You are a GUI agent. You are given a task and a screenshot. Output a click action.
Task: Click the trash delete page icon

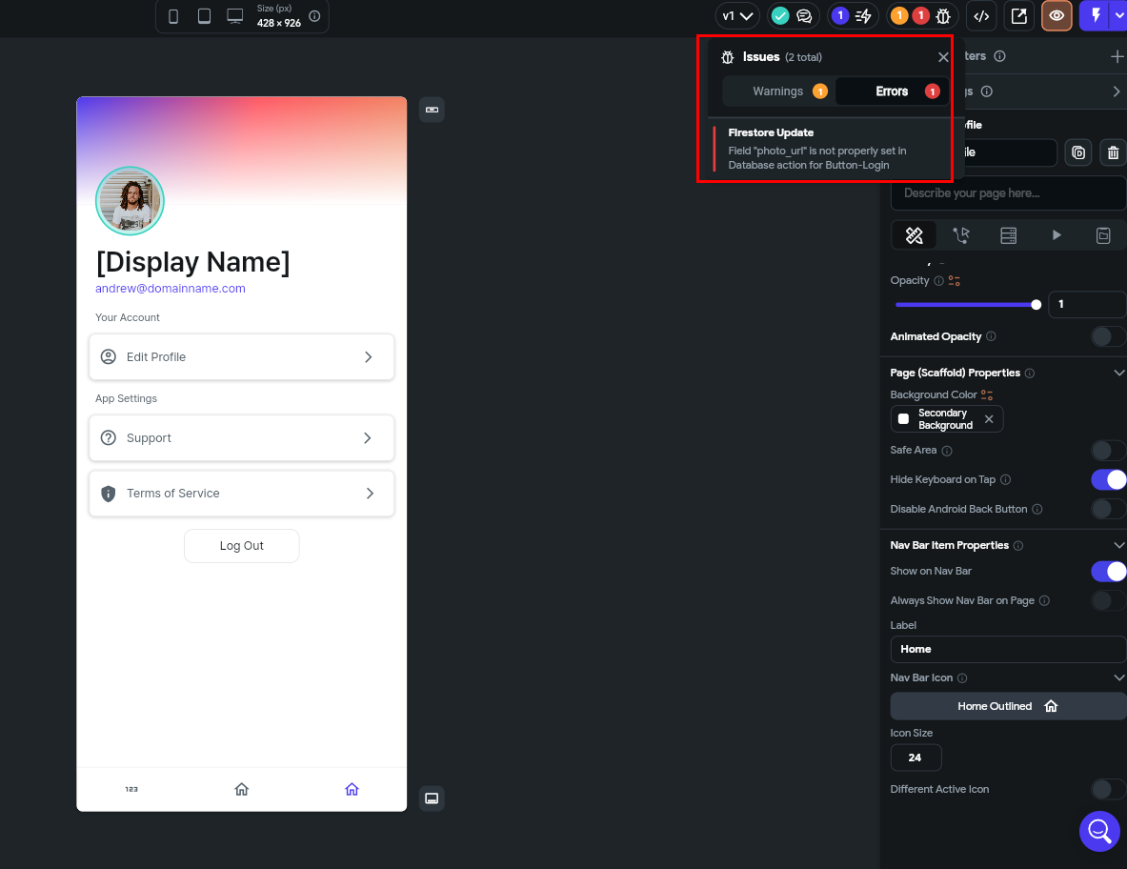pos(1113,152)
